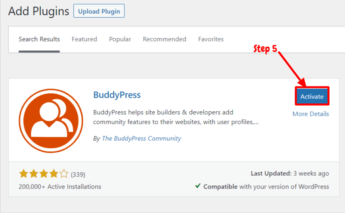Switch to the Popular tab

pyautogui.click(x=120, y=39)
